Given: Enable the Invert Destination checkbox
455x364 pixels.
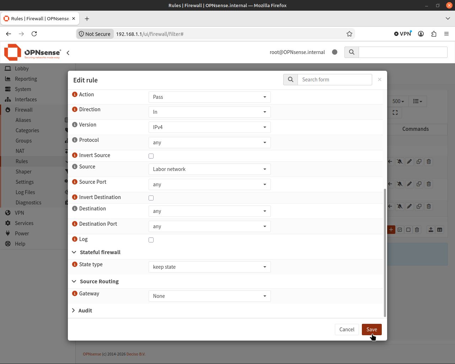Looking at the screenshot, I should click(151, 198).
